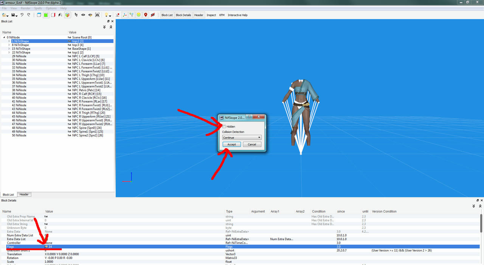Viewport: 484px width, 265px height.
Task: Select the Translation row in Block Details
Action: click(240, 254)
